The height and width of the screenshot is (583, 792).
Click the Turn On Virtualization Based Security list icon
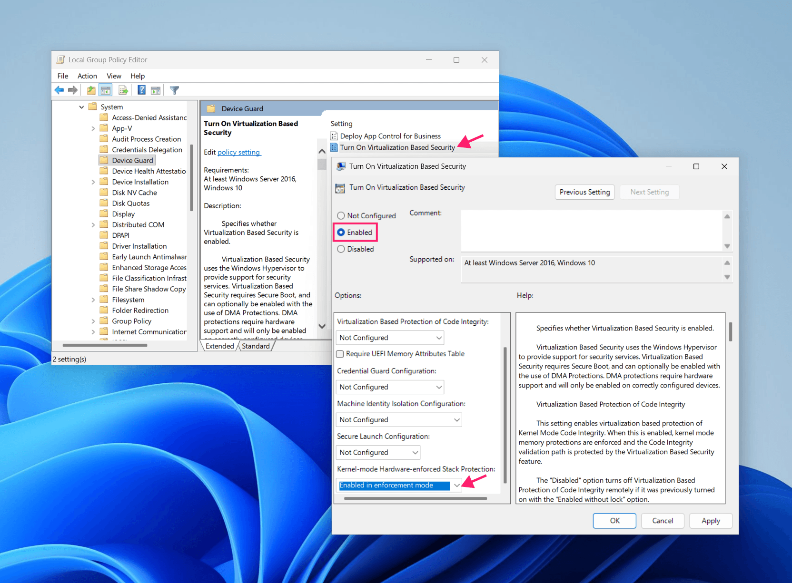click(334, 147)
